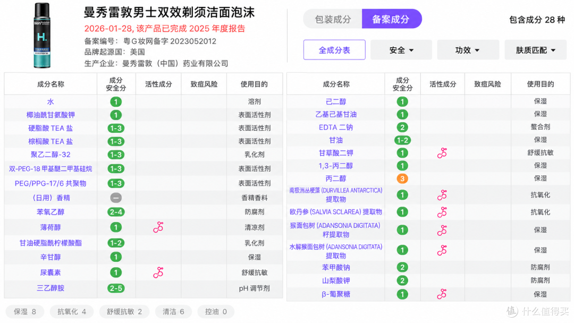Open the 丙二醇 ingredient link

(336, 178)
